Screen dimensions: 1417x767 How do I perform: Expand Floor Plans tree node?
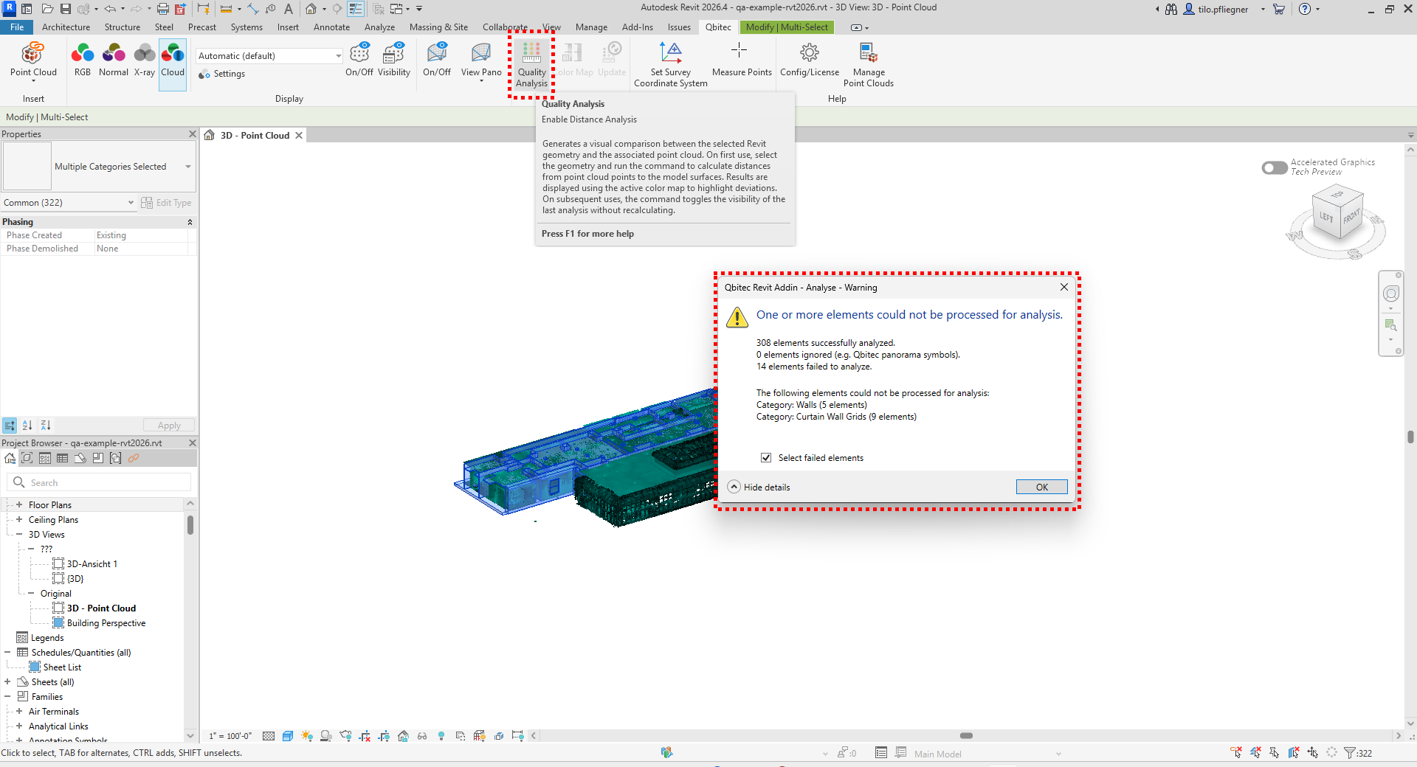click(19, 505)
